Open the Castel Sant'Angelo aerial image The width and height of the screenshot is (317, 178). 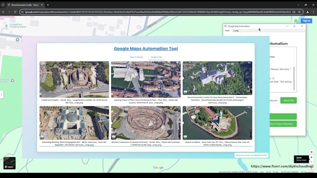74,79
